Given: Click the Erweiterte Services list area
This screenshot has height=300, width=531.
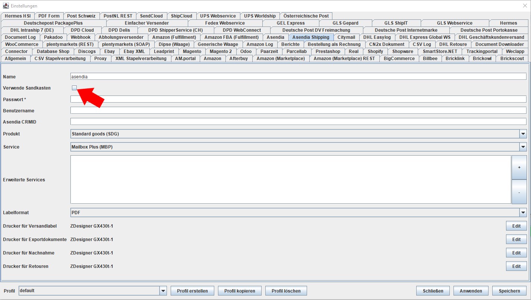Looking at the screenshot, I should pos(291,179).
